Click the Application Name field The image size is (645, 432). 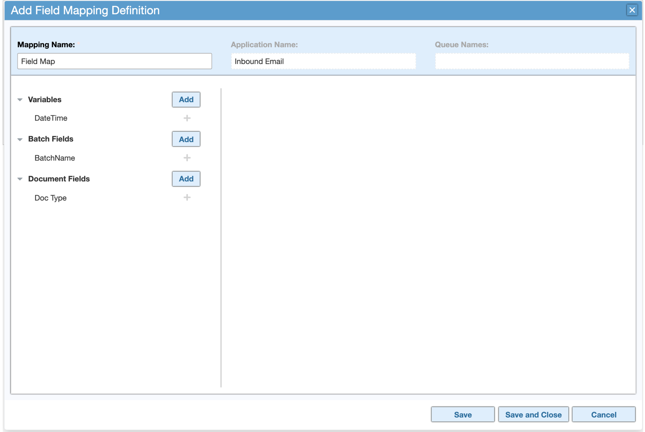pyautogui.click(x=323, y=61)
